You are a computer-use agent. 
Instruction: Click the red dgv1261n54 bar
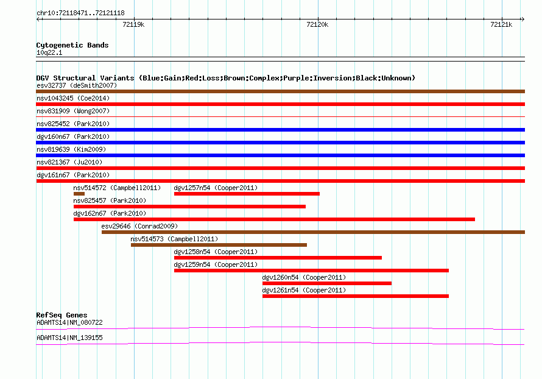click(x=356, y=296)
